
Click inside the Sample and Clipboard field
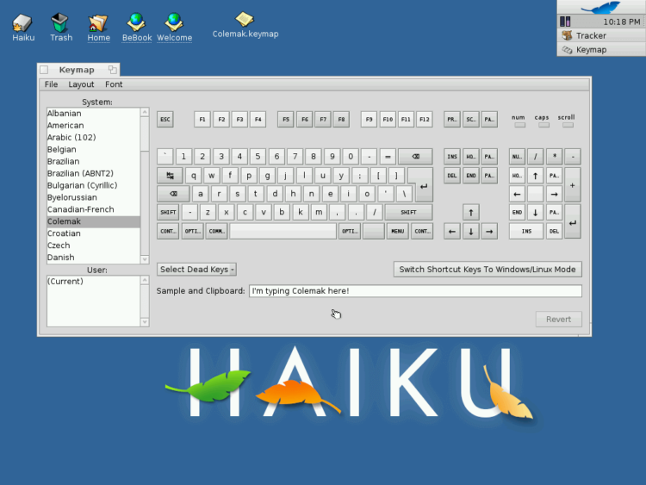tap(415, 291)
